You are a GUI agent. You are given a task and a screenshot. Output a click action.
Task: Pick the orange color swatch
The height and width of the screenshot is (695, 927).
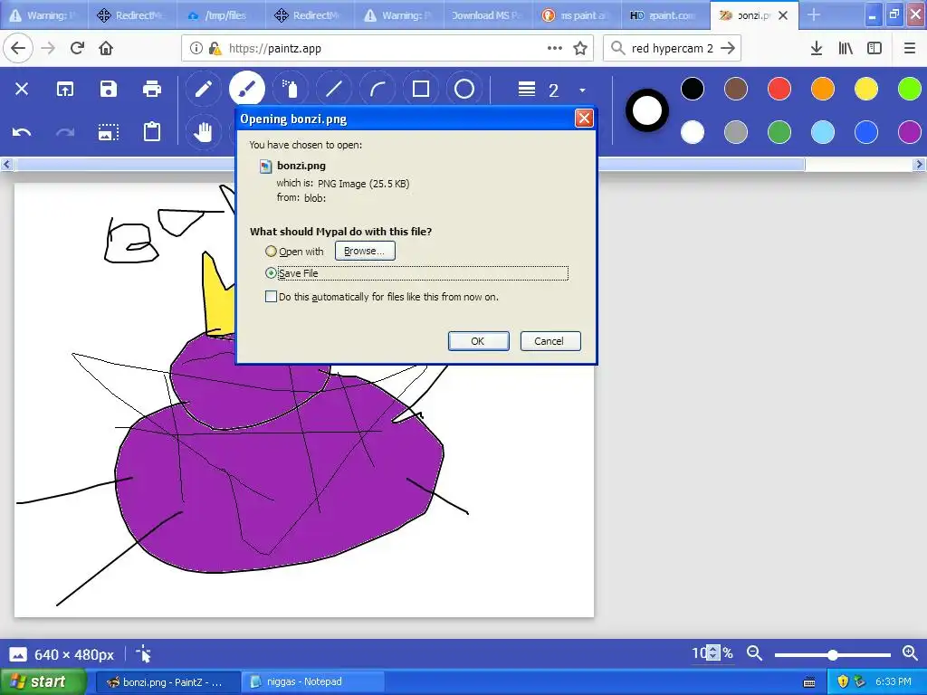[x=823, y=90]
